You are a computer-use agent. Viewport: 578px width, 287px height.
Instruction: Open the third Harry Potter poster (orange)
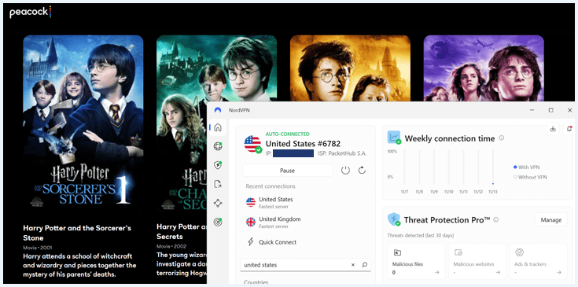pos(350,68)
